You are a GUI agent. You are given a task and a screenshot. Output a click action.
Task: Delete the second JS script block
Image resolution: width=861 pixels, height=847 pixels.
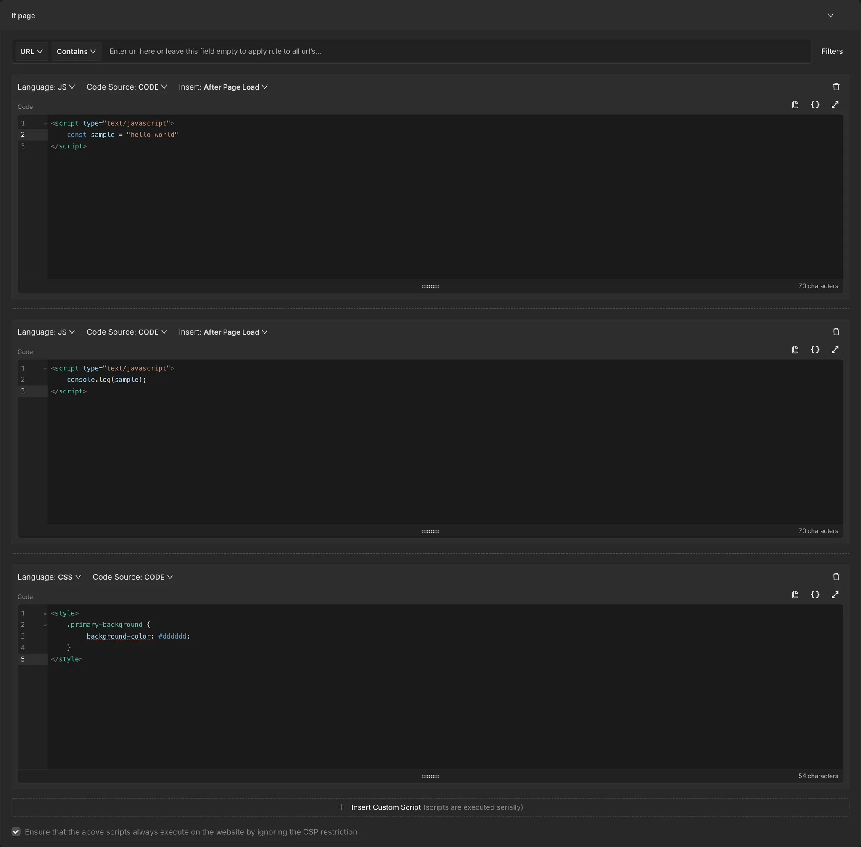pos(836,332)
